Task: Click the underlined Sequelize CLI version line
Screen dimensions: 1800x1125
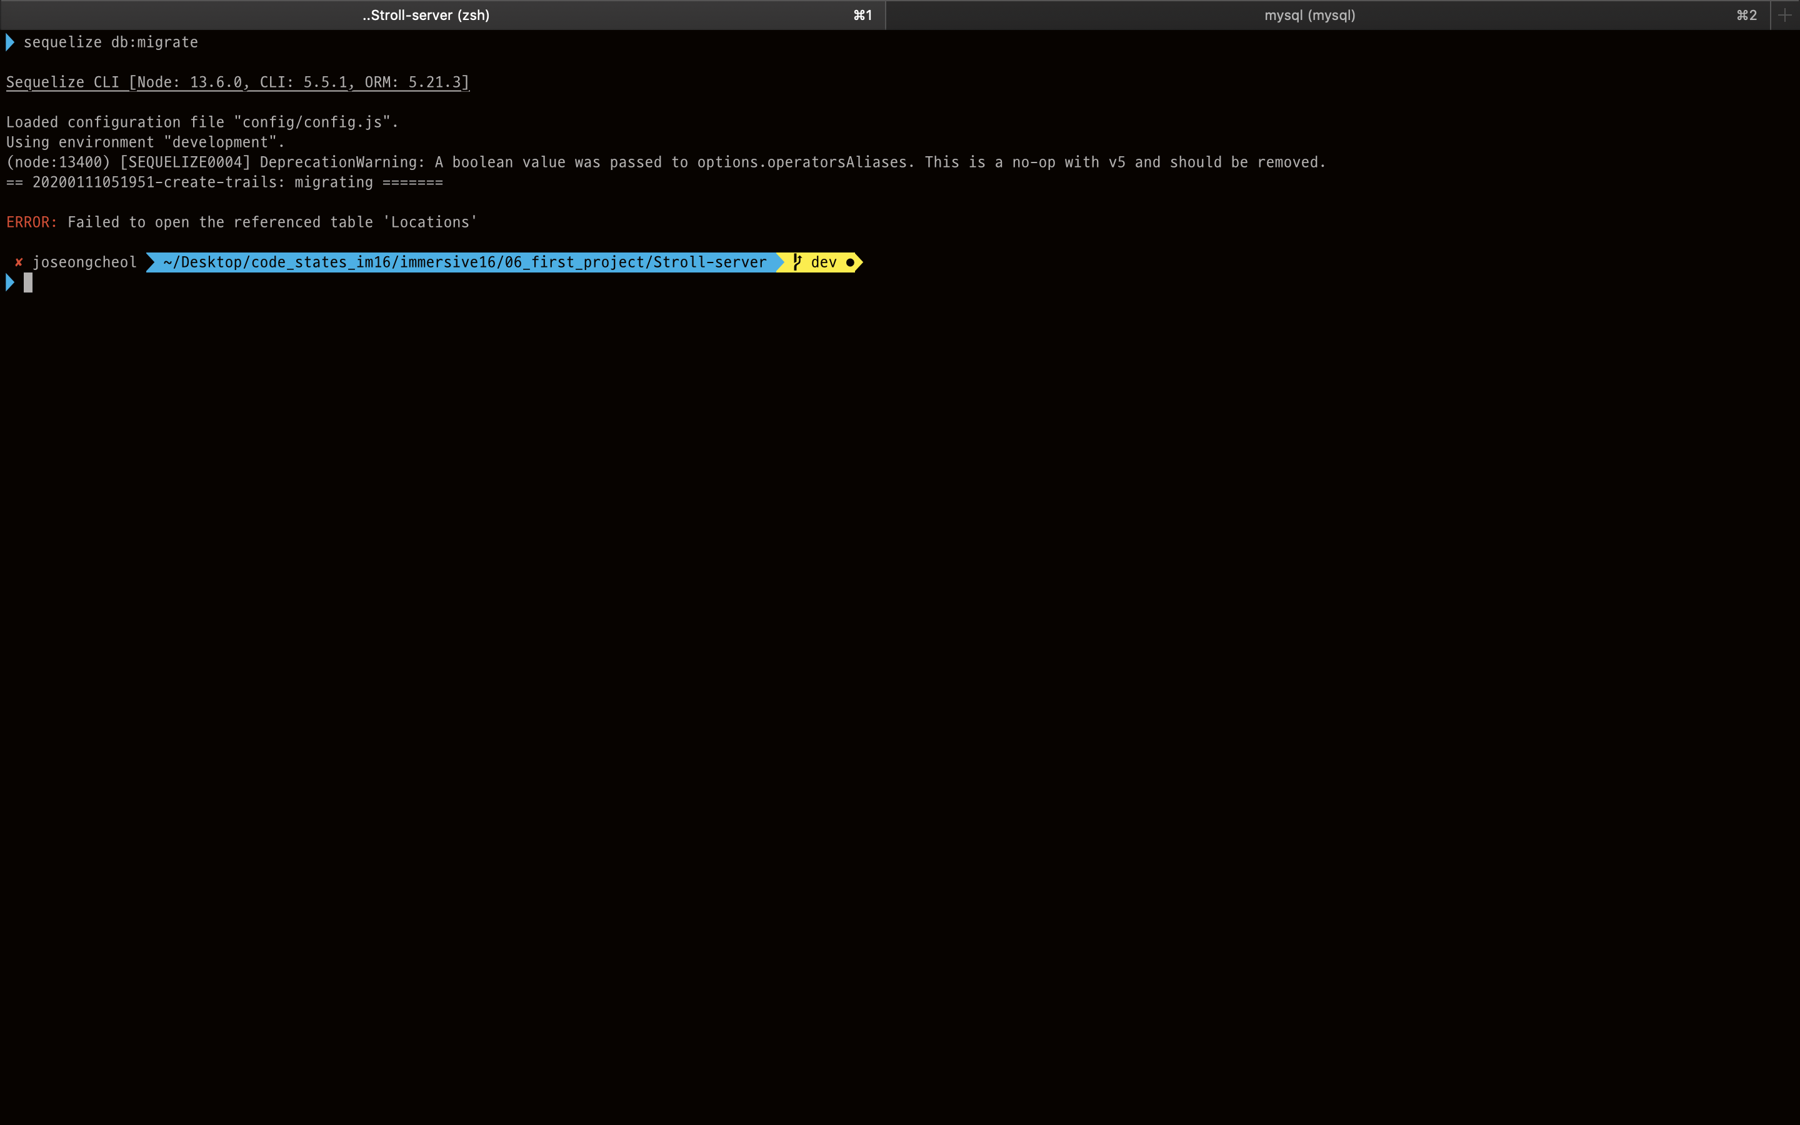Action: [237, 82]
